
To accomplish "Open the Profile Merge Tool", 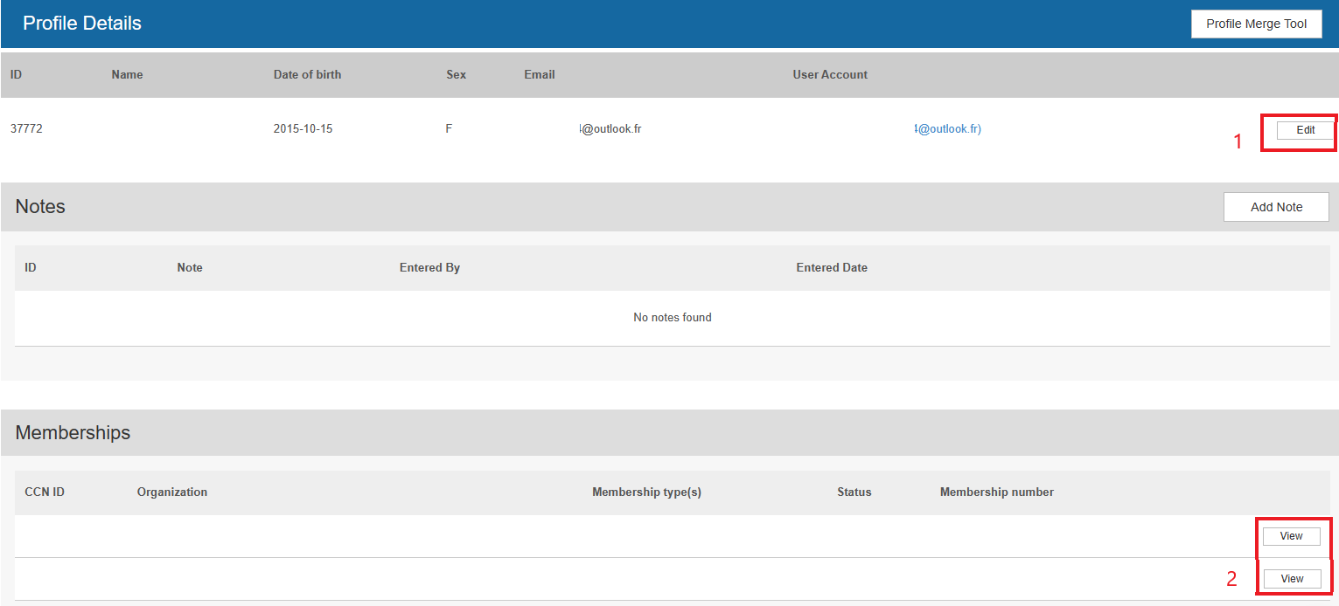I will click(1256, 24).
